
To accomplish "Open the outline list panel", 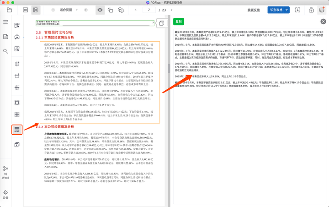I will 5,22.
